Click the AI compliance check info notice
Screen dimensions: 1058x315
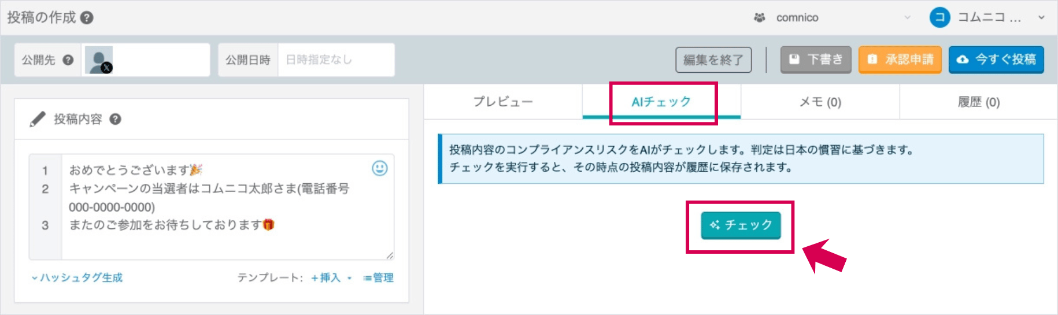coord(741,158)
